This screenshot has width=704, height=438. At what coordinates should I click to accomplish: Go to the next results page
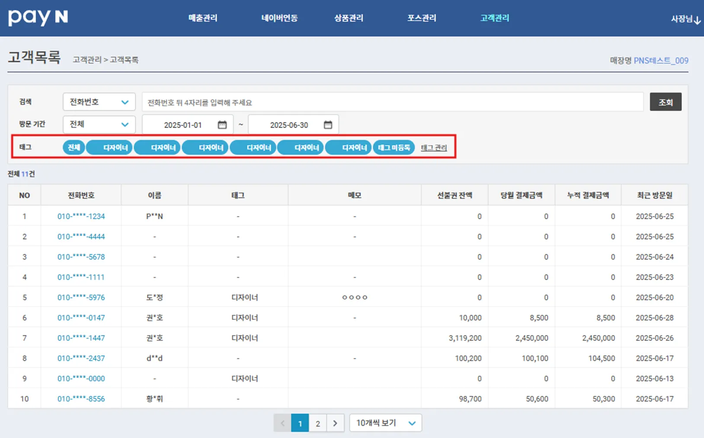[x=335, y=423]
